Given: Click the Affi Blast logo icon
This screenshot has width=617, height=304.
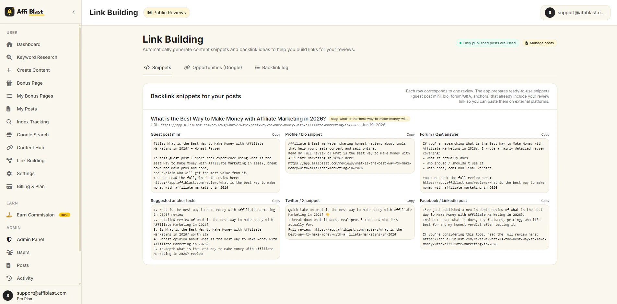Looking at the screenshot, I should click(x=9, y=12).
